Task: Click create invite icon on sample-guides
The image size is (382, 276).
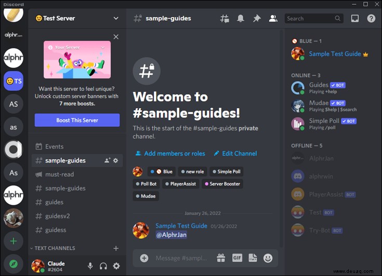Action: pyautogui.click(x=107, y=160)
